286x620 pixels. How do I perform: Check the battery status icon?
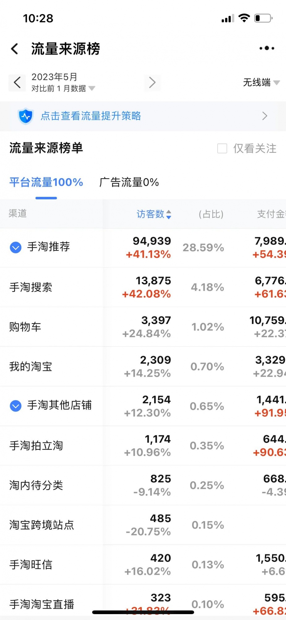point(263,18)
